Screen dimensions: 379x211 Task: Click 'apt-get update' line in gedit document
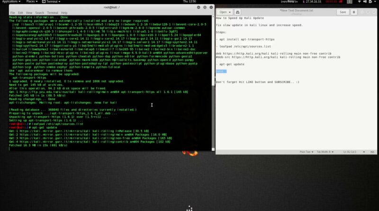point(230,64)
